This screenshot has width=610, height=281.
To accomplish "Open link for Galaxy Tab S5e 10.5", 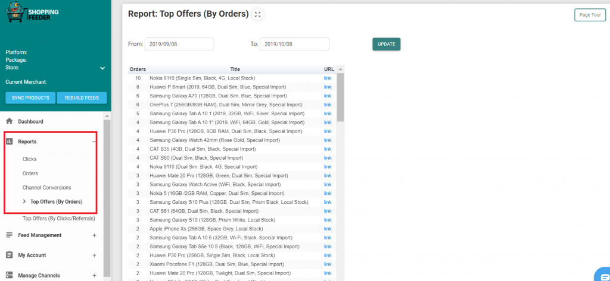I will tap(328, 247).
